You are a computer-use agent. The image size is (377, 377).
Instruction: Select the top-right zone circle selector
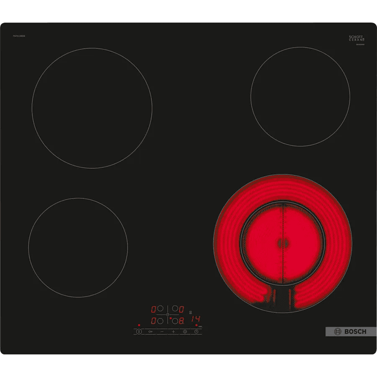tap(174, 309)
